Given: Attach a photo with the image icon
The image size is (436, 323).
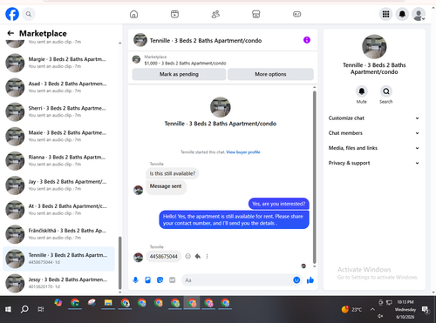Looking at the screenshot, I should (147, 280).
